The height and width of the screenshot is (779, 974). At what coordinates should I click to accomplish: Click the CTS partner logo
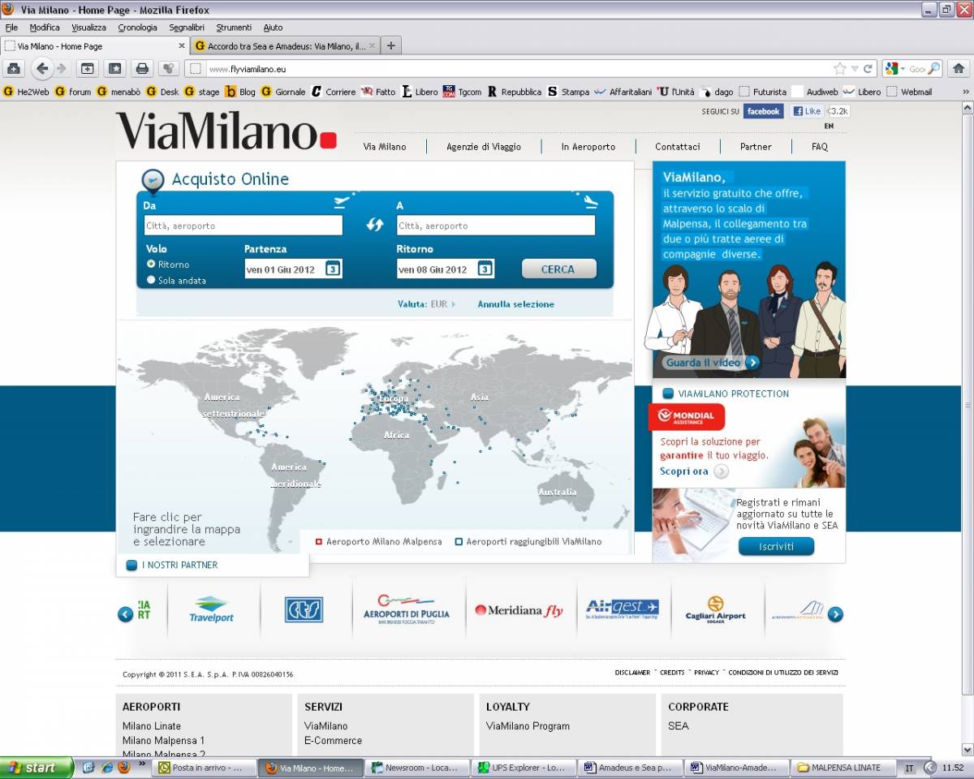tap(304, 609)
